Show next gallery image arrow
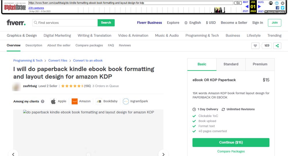 (x=163, y=154)
